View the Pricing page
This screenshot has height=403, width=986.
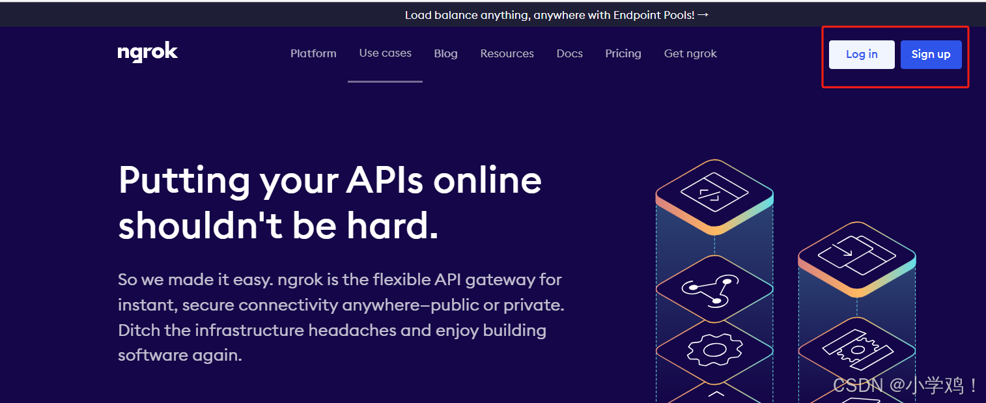click(623, 53)
